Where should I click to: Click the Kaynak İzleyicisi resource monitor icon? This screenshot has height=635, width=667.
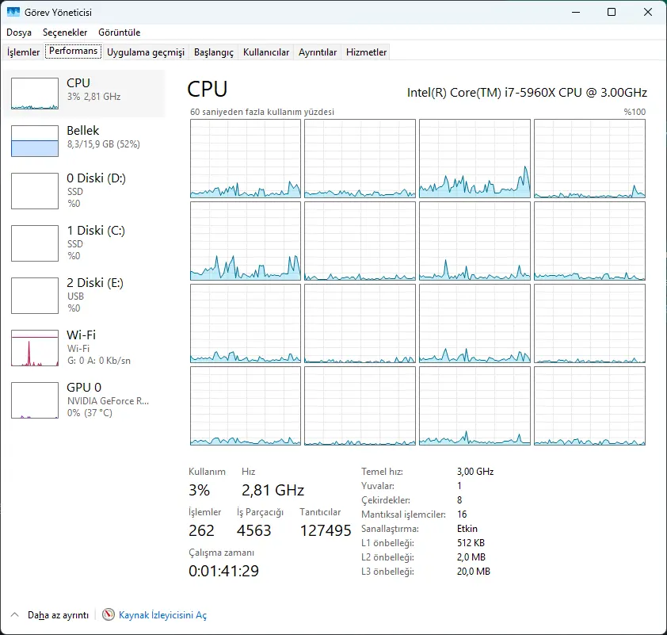[109, 614]
